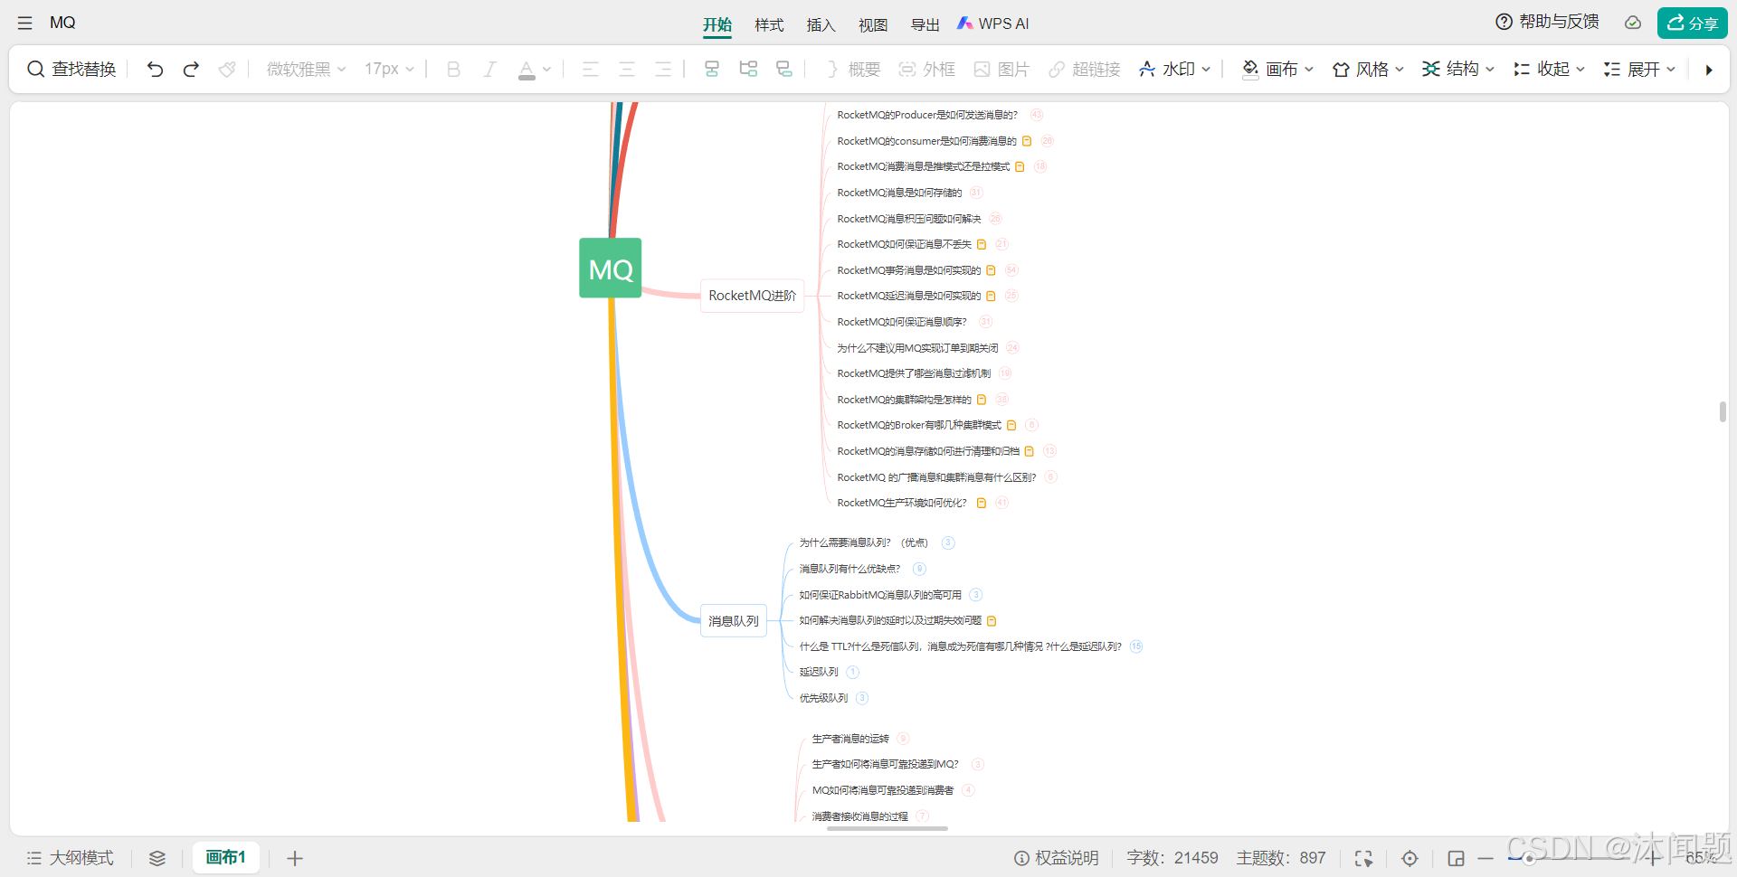Screen dimensions: 1737x877
Task: Expand child count bubble of 延迟队列
Action: [852, 672]
